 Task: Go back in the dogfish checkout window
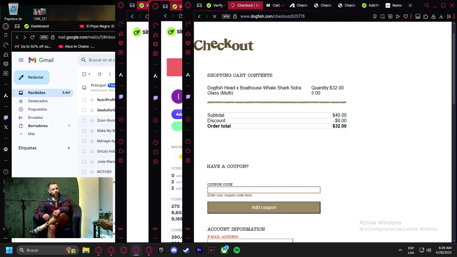tap(199, 16)
